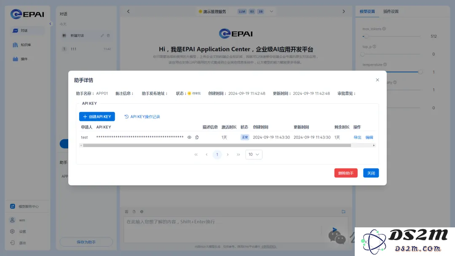Click the masked API key value
The width and height of the screenshot is (455, 256).
click(x=140, y=137)
